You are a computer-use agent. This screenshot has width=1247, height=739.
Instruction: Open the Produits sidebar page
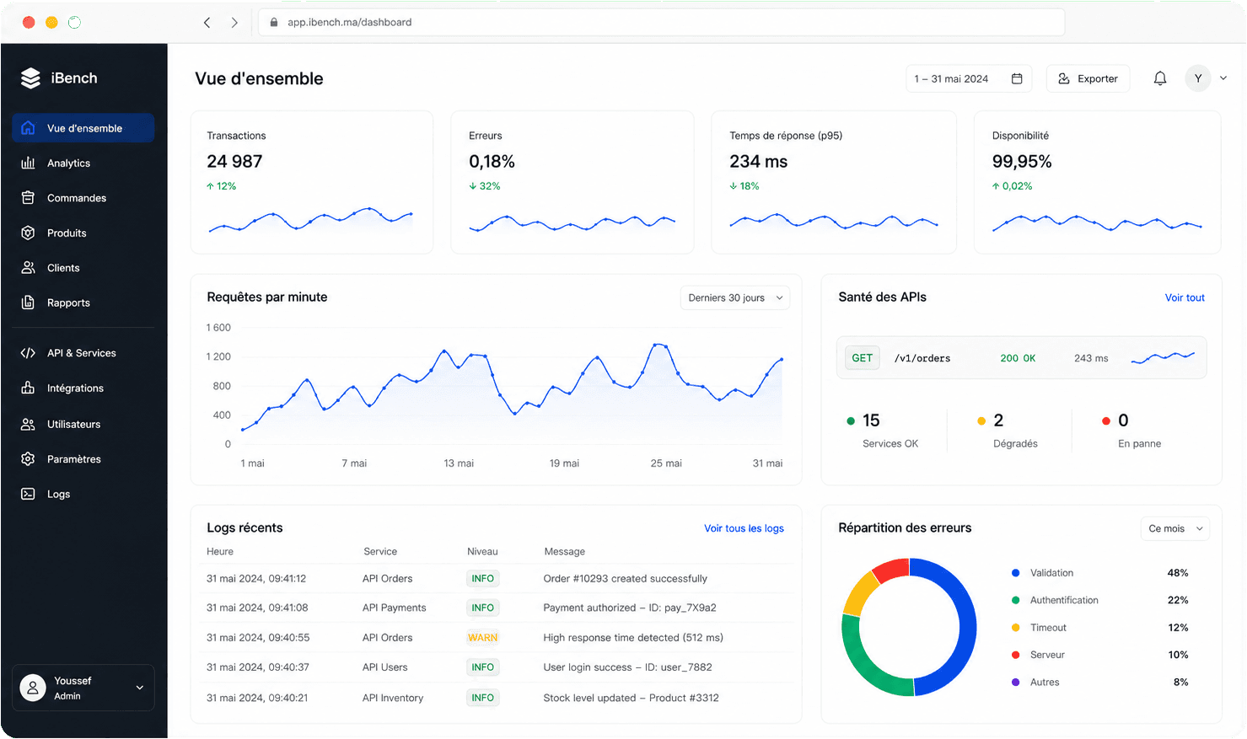pos(83,233)
